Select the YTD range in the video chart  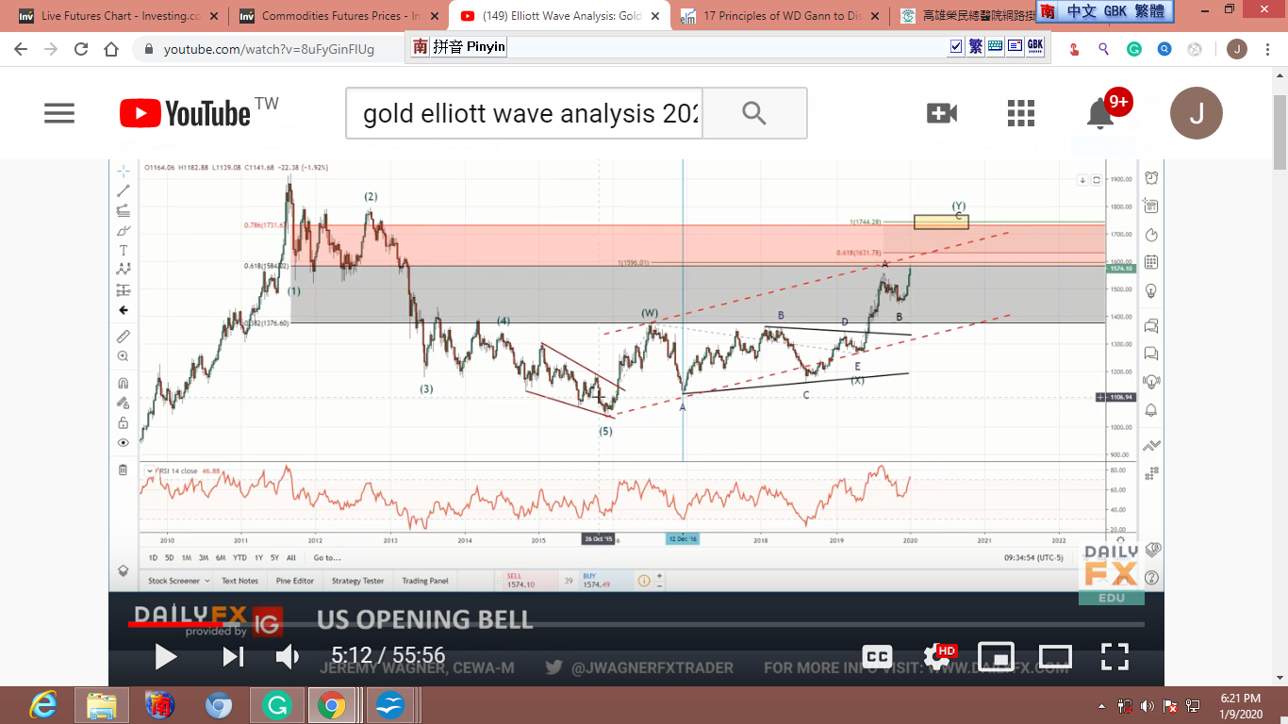tap(239, 558)
